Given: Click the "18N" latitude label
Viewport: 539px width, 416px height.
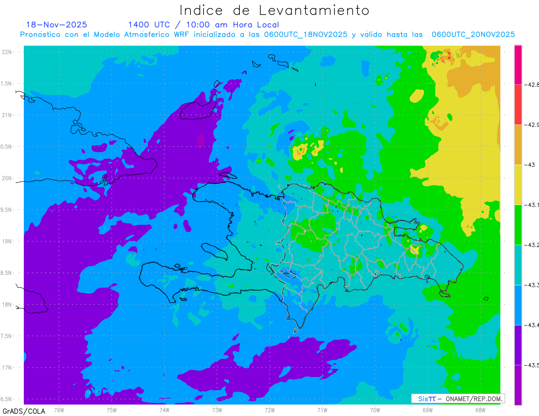Looking at the screenshot, I should coord(8,304).
